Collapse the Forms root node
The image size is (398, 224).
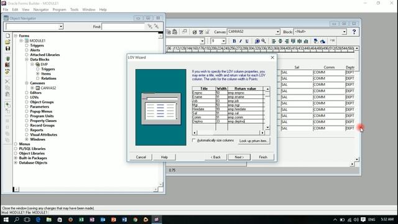coord(16,36)
